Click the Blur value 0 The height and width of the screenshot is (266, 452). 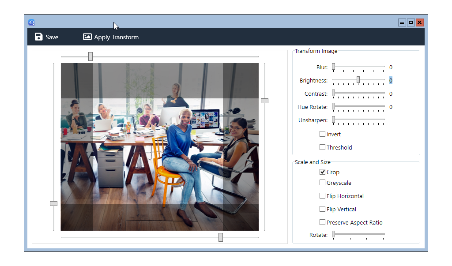(x=391, y=67)
